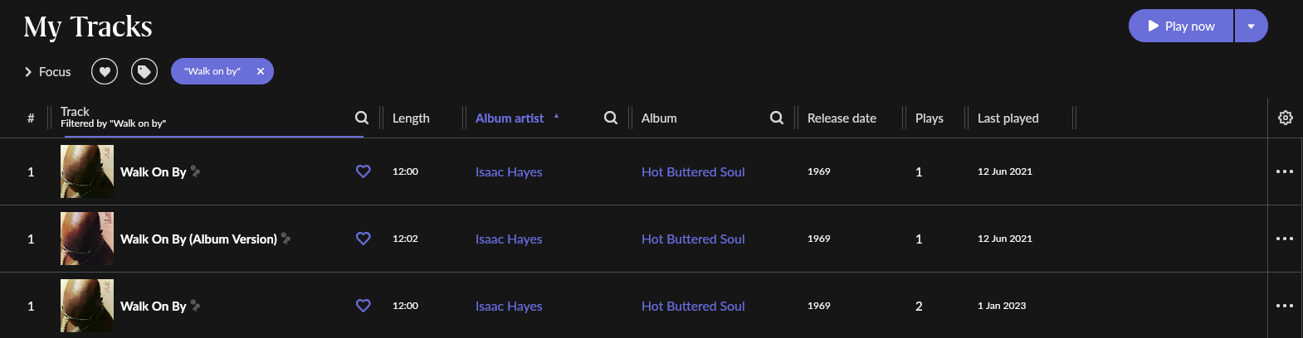Open Isaac Hayes link in second row
Screen dimensions: 1303x338
[x=509, y=239]
